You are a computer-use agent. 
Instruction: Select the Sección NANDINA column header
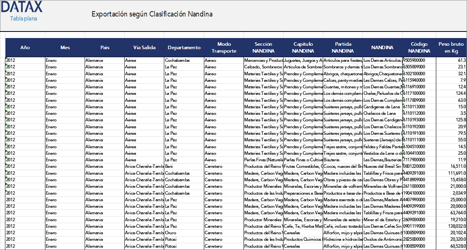(x=264, y=48)
